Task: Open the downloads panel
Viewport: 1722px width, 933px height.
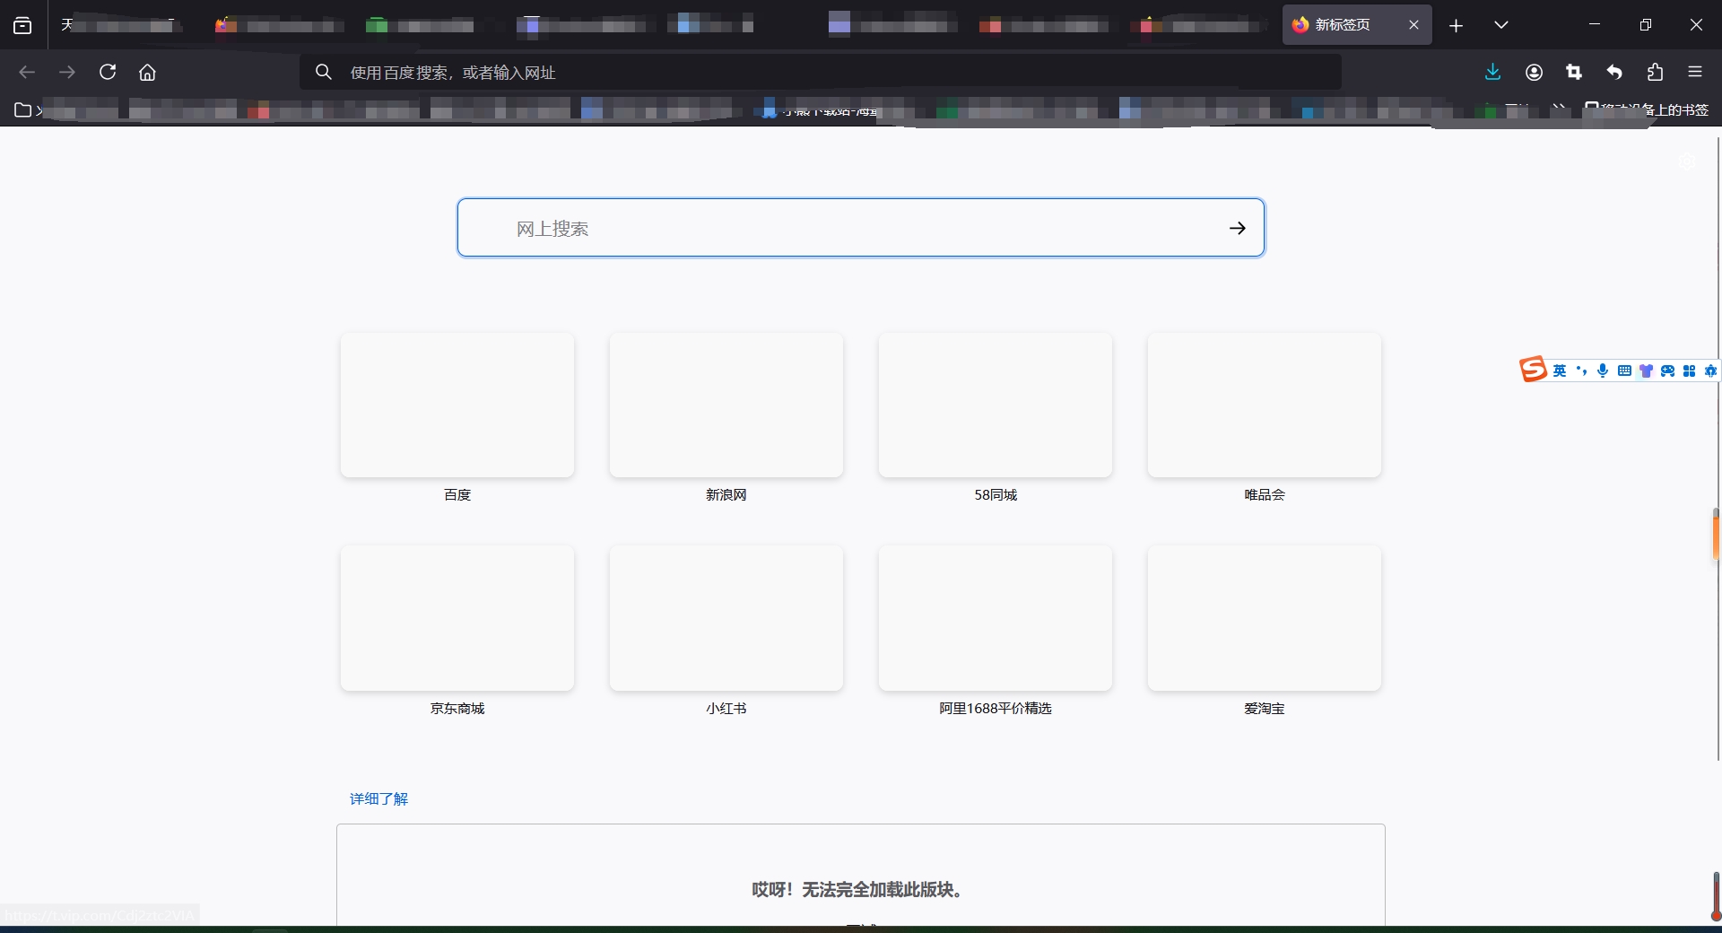Action: coord(1492,72)
